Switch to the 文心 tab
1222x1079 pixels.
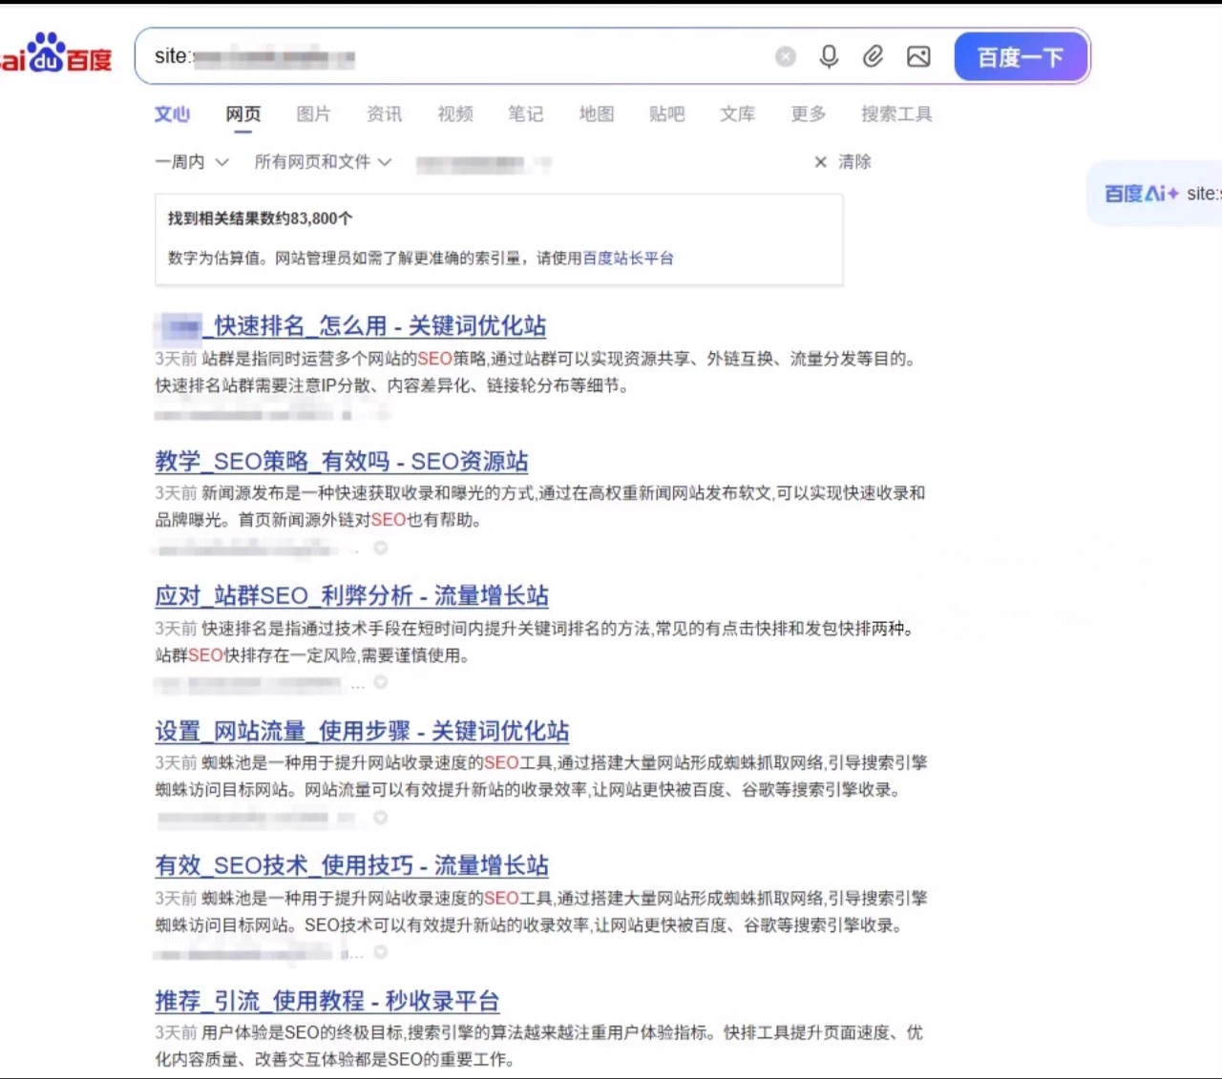(172, 114)
